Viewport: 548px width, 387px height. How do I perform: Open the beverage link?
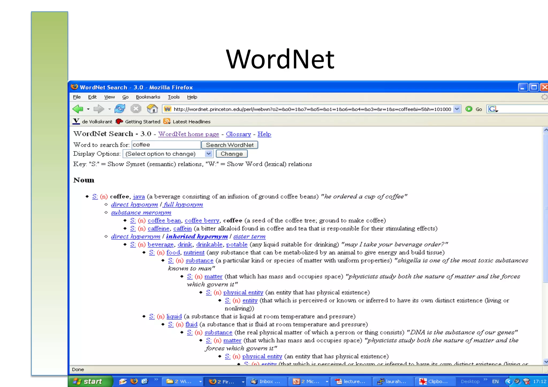point(161,244)
